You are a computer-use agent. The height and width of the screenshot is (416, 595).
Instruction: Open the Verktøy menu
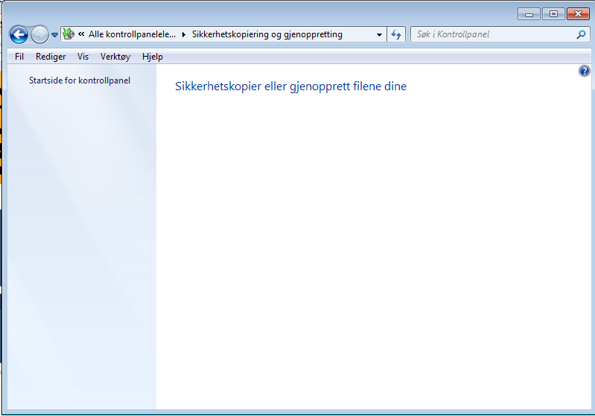(x=115, y=57)
